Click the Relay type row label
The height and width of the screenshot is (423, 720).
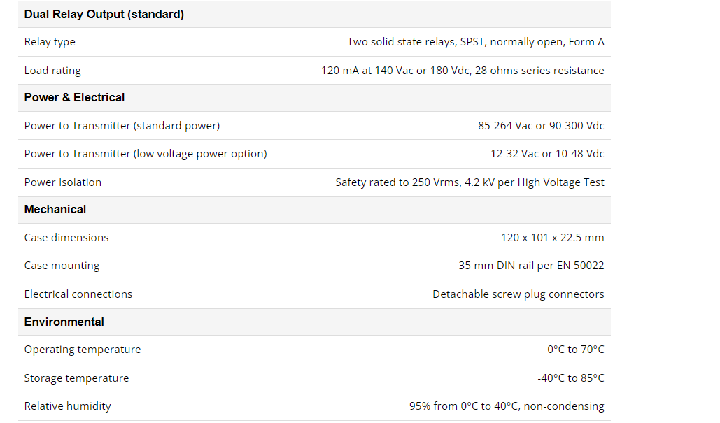tap(50, 42)
